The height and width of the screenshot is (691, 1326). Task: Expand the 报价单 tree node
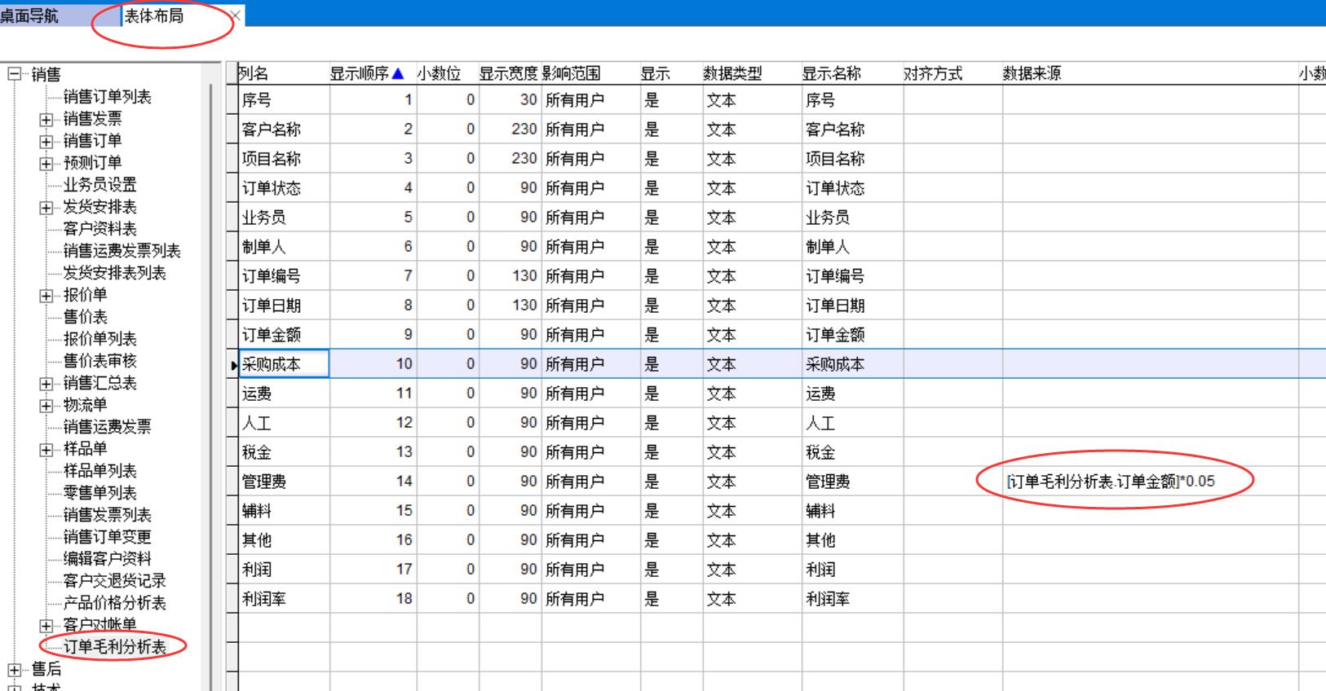[46, 295]
